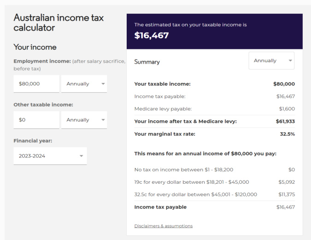Viewport: 311px width, 240px height.
Task: Click the Employment income dropdown arrow
Action: (x=103, y=84)
